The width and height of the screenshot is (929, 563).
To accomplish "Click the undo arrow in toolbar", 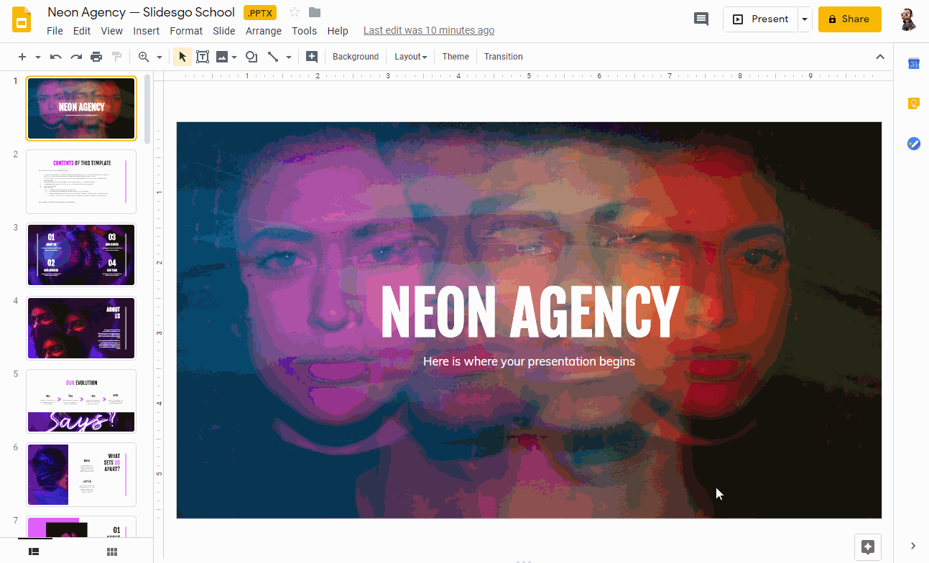I will pos(56,57).
